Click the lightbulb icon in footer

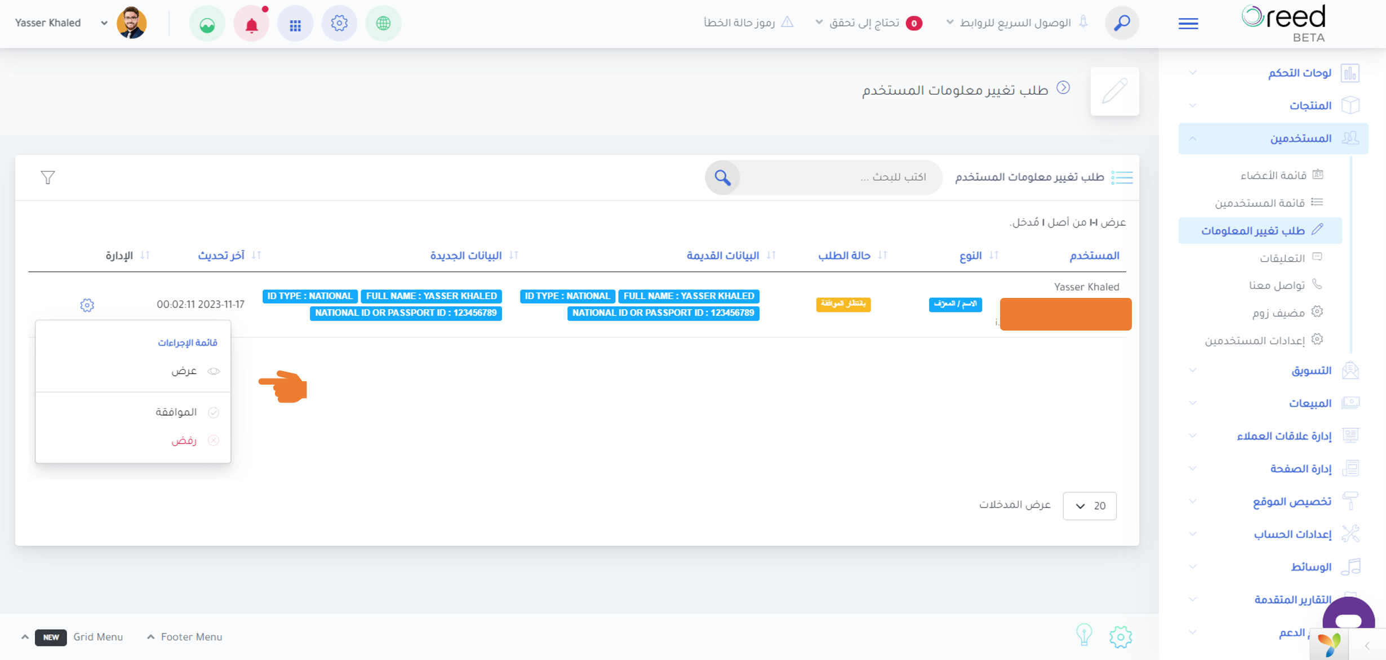1085,636
